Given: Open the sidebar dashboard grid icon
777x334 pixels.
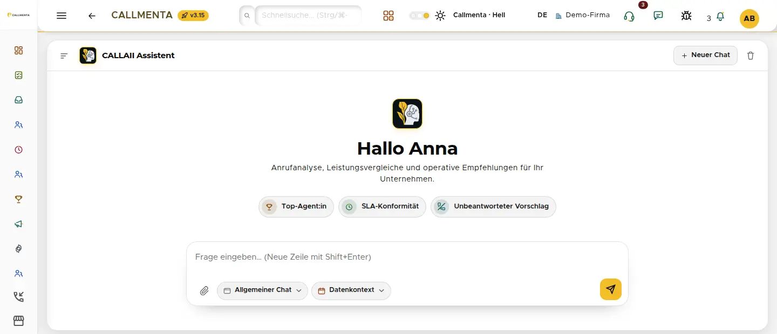Looking at the screenshot, I should (19, 51).
